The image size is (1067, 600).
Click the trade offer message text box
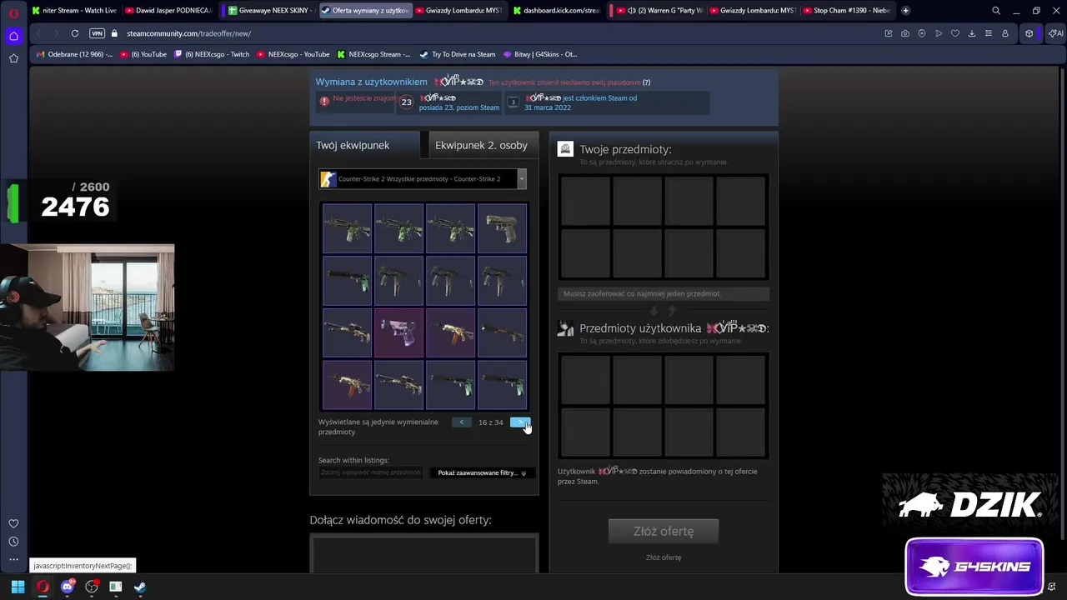pyautogui.click(x=424, y=554)
